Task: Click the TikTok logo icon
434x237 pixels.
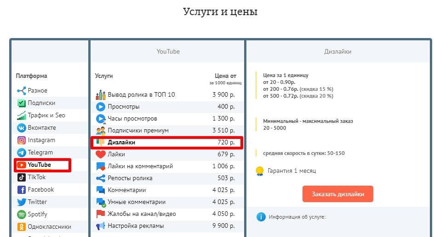Action: coord(21,177)
